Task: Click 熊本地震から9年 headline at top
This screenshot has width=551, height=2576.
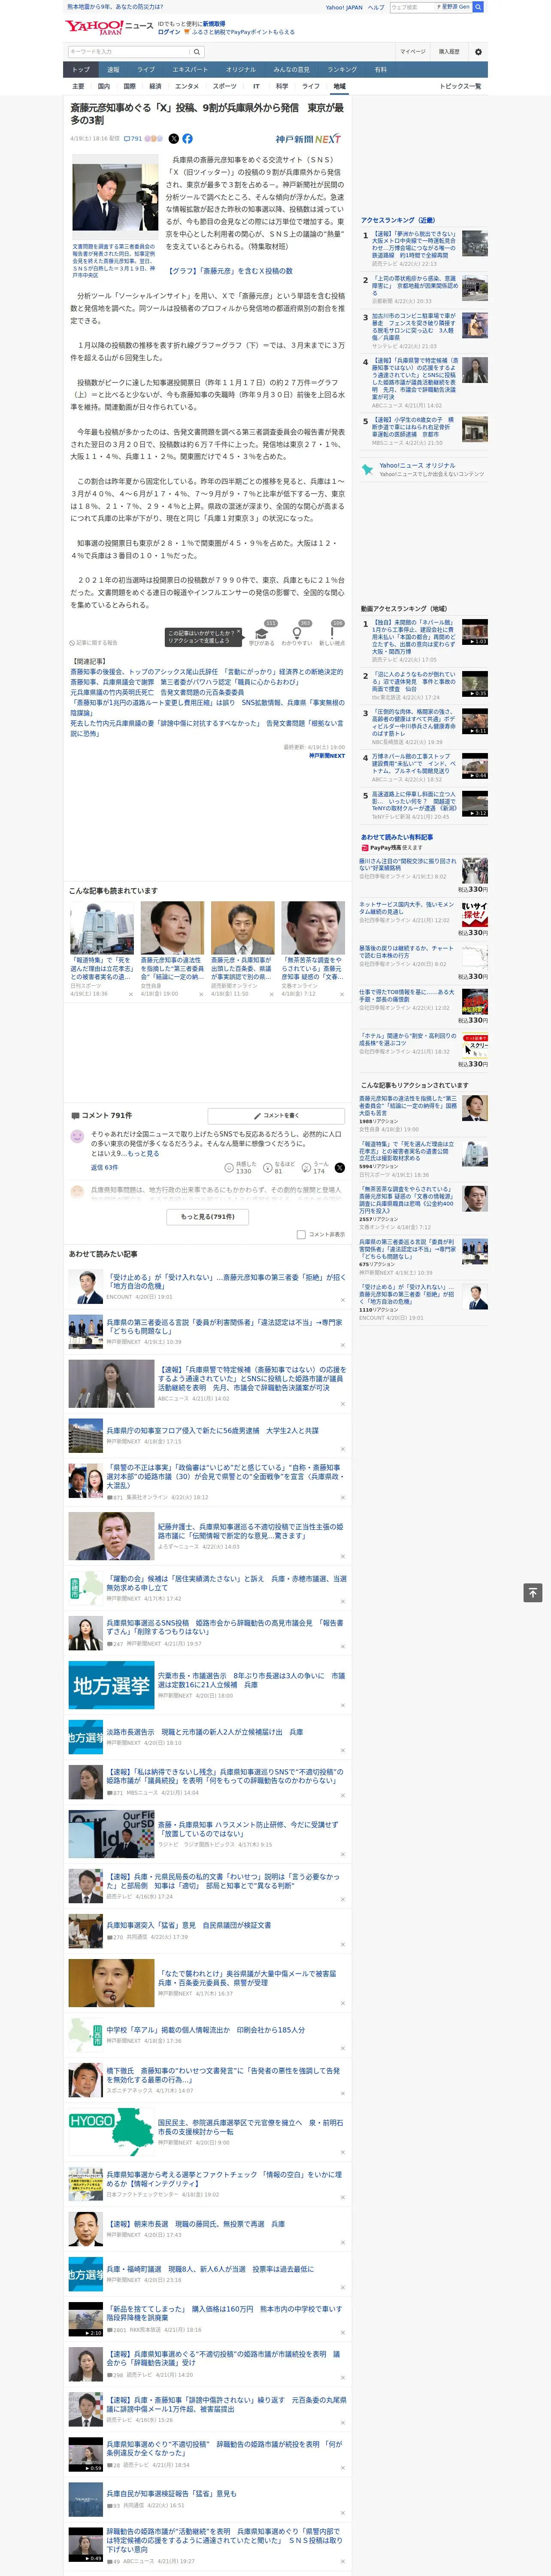Action: click(x=115, y=7)
